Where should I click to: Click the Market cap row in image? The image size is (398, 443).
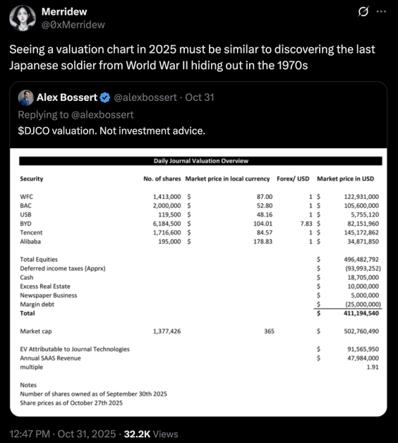(199, 331)
